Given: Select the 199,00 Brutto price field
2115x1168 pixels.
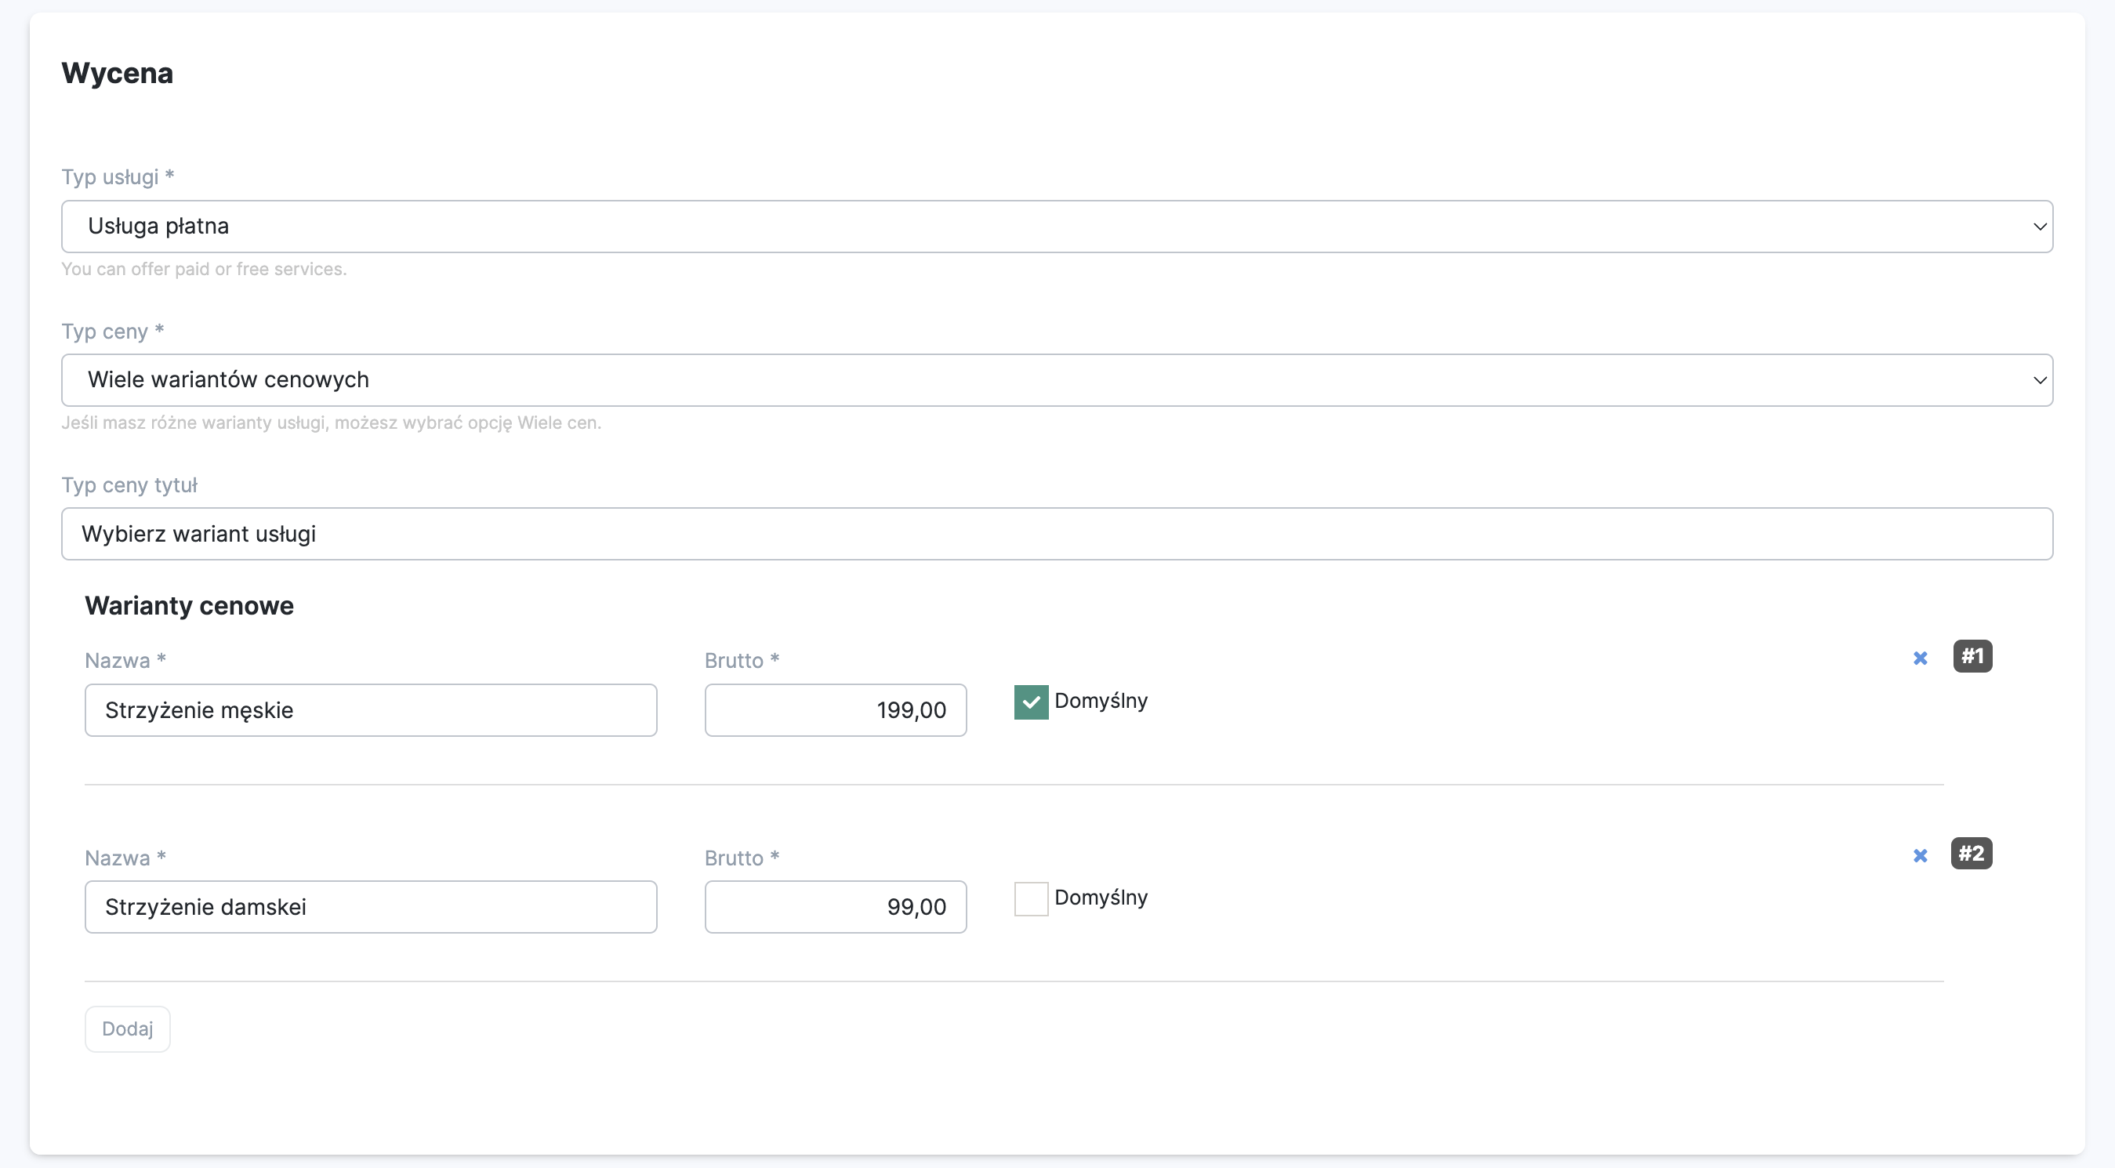Looking at the screenshot, I should point(835,710).
